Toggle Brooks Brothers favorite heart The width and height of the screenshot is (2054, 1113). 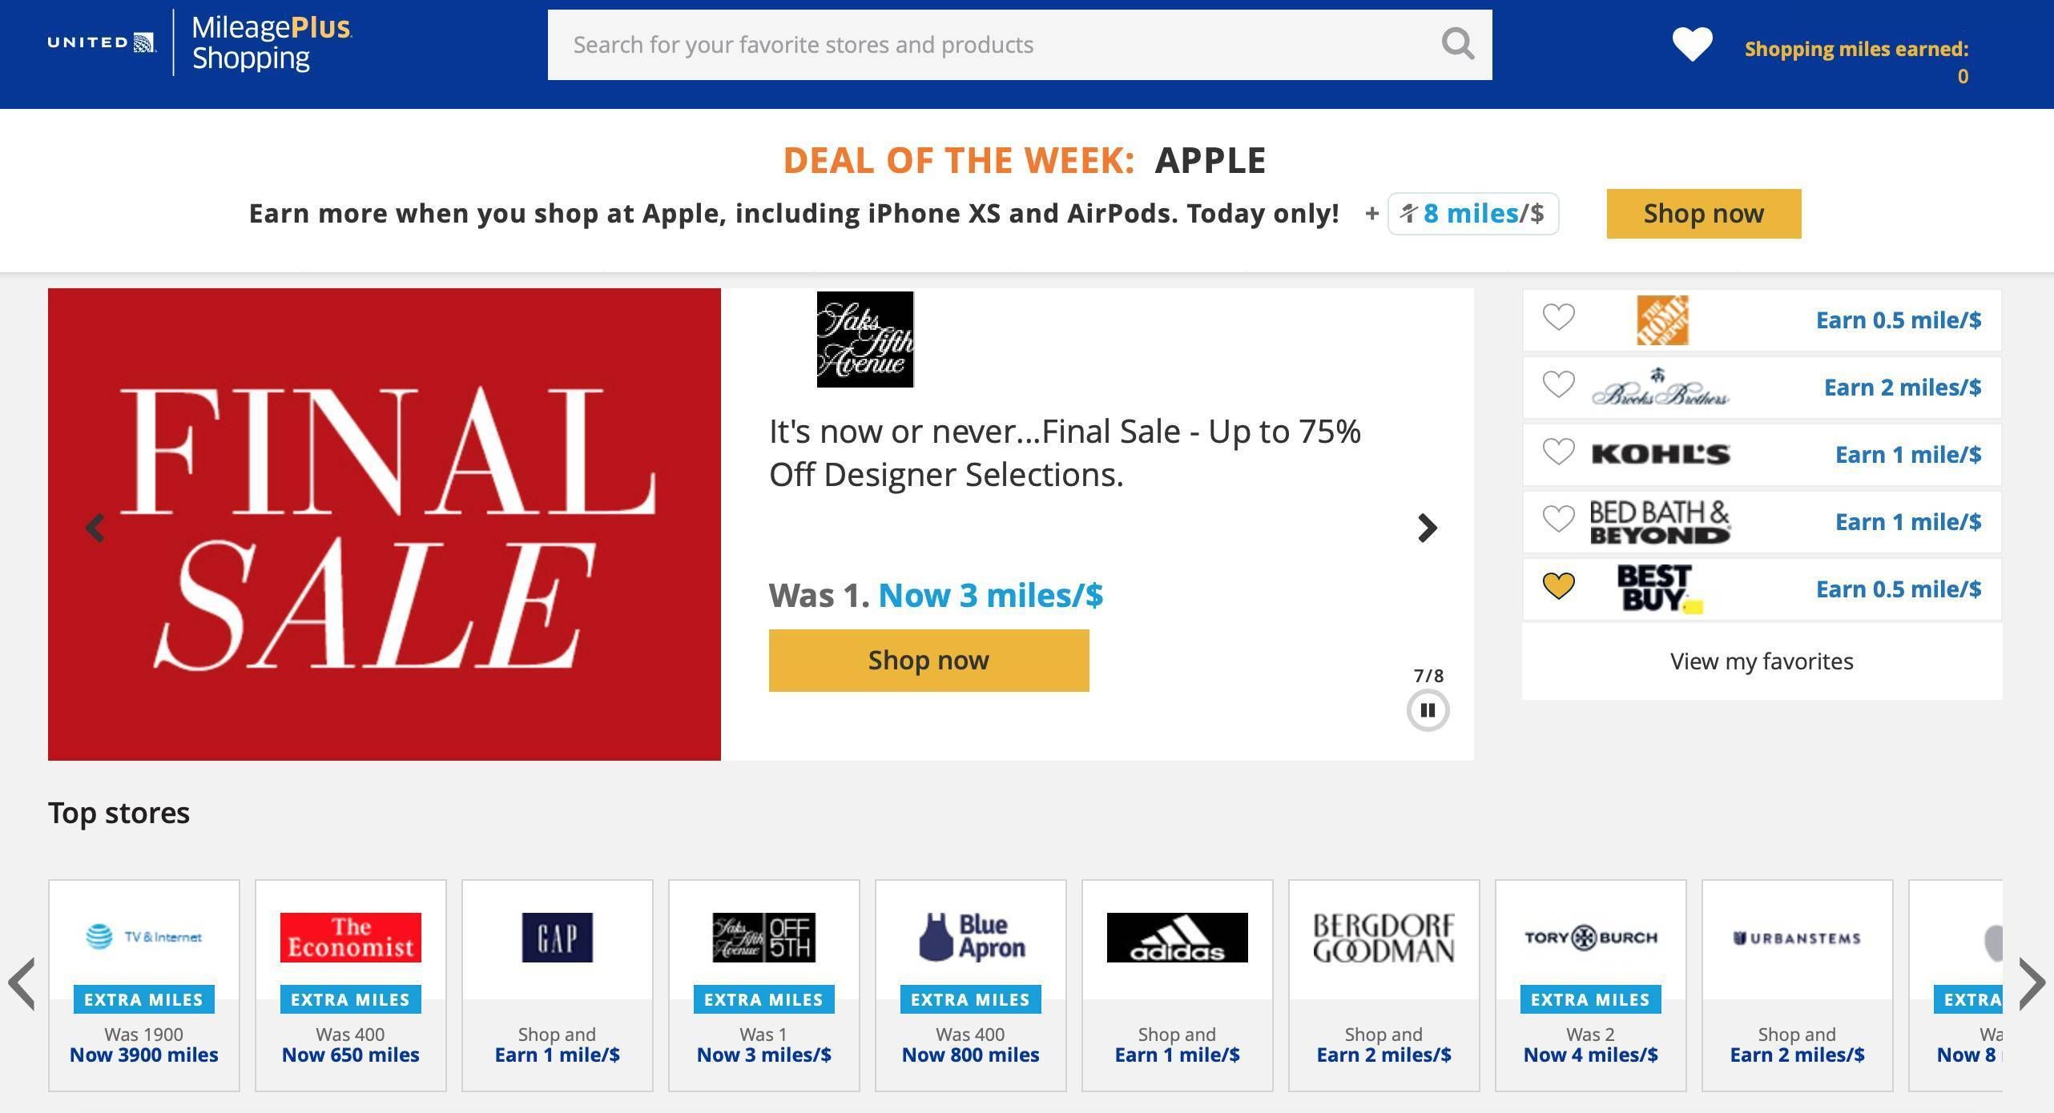pos(1559,385)
